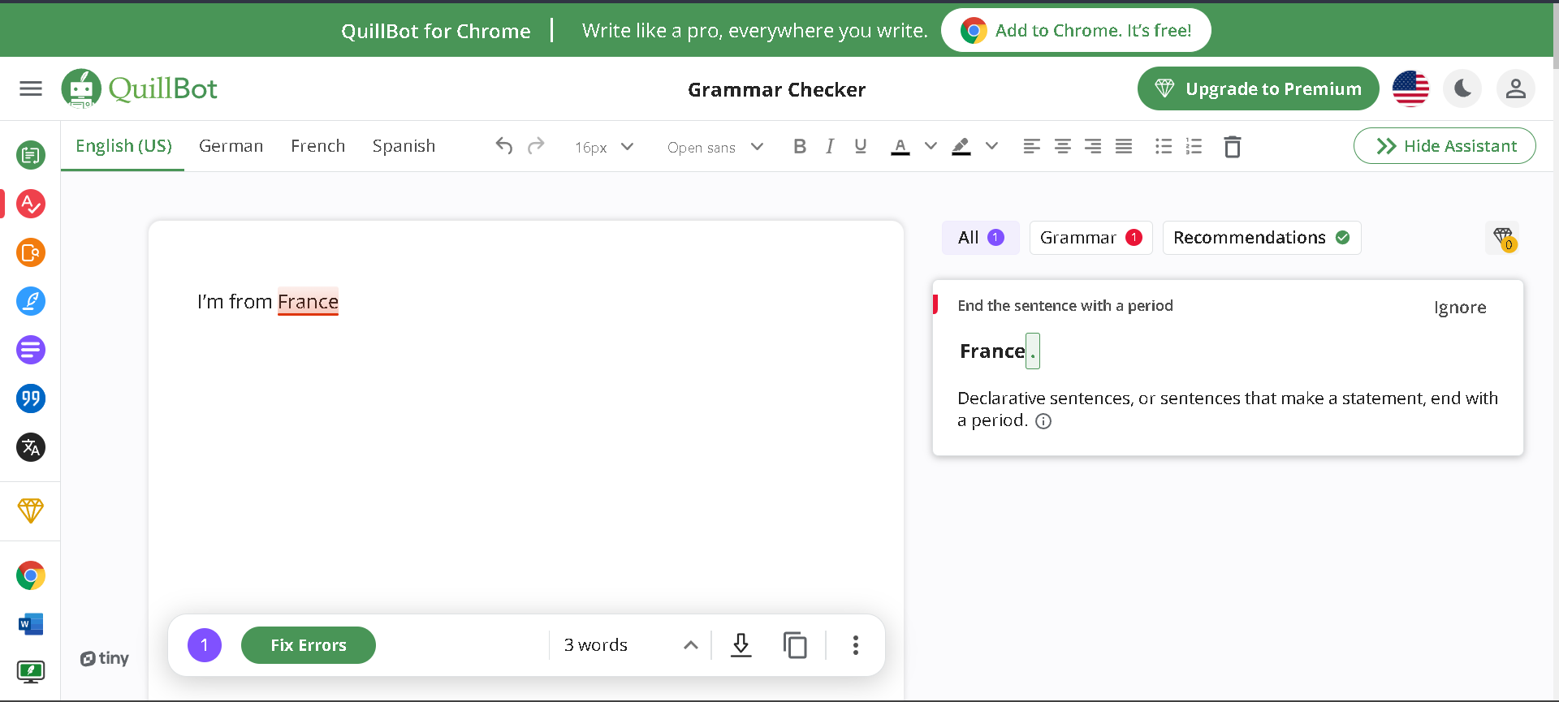Click the underlined word France in editor
1559x702 pixels.
click(x=308, y=302)
